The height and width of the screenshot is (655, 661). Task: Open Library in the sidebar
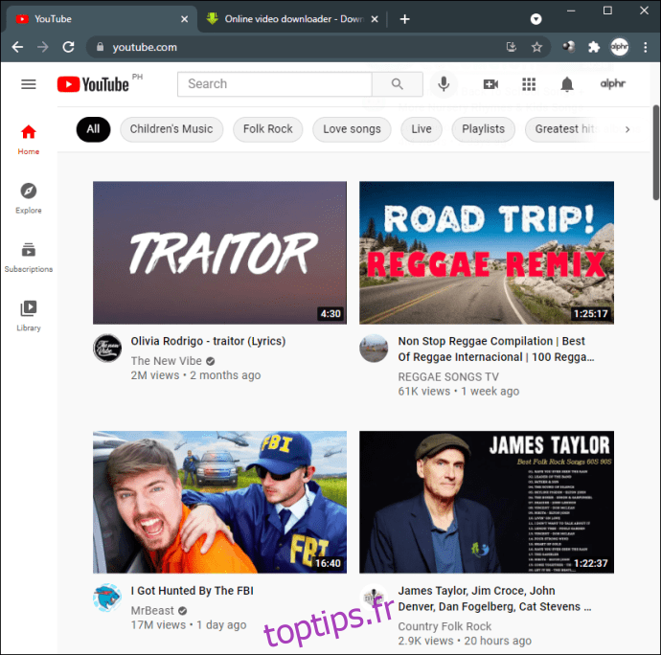28,316
